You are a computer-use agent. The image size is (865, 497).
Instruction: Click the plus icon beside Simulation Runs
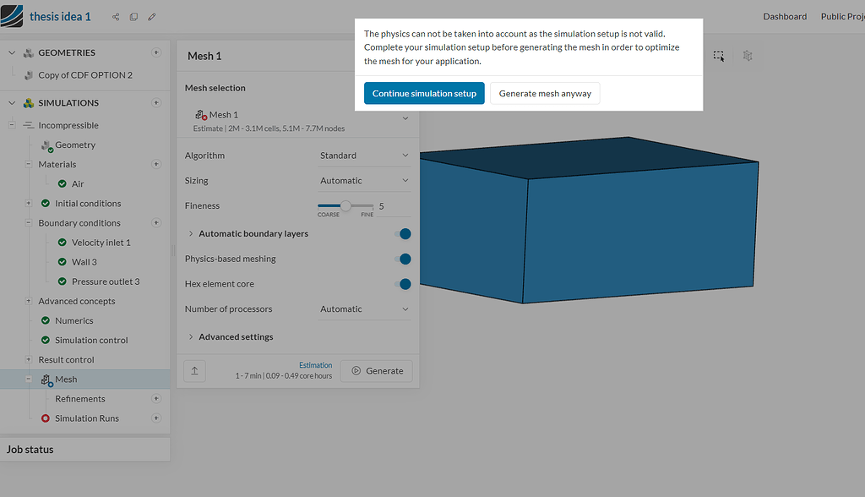(x=156, y=418)
